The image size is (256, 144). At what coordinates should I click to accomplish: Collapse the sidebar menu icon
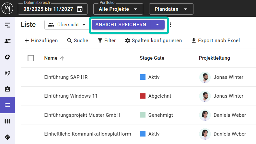pos(7,25)
